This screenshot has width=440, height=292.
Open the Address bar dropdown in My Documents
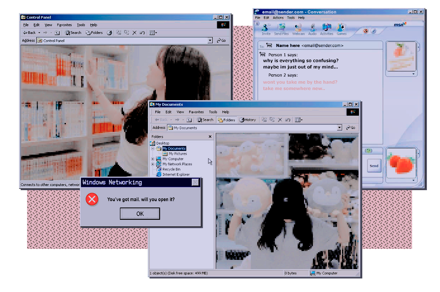(340, 127)
